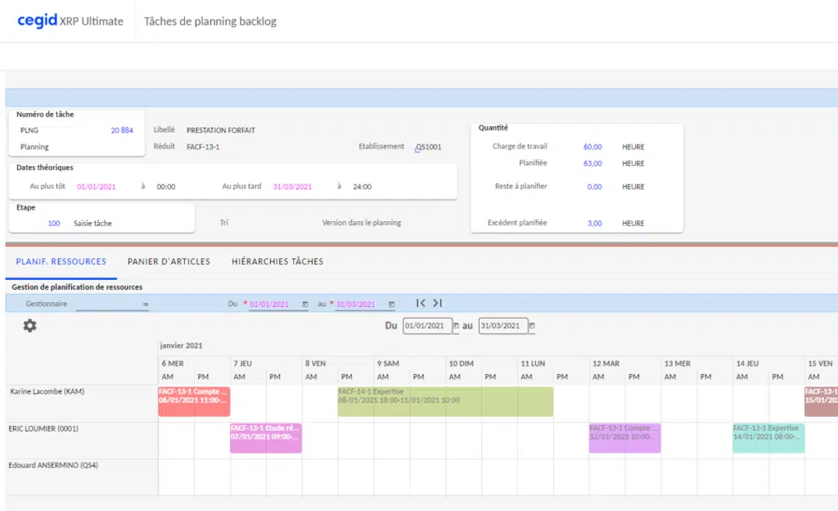The width and height of the screenshot is (838, 511).
Task: Expand the Gestionnaire lookup list
Action: 146,305
